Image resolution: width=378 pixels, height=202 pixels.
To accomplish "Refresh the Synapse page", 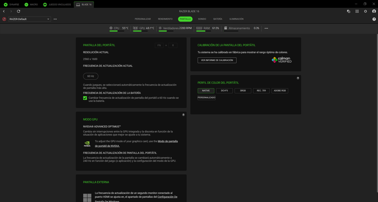I will 19,11.
